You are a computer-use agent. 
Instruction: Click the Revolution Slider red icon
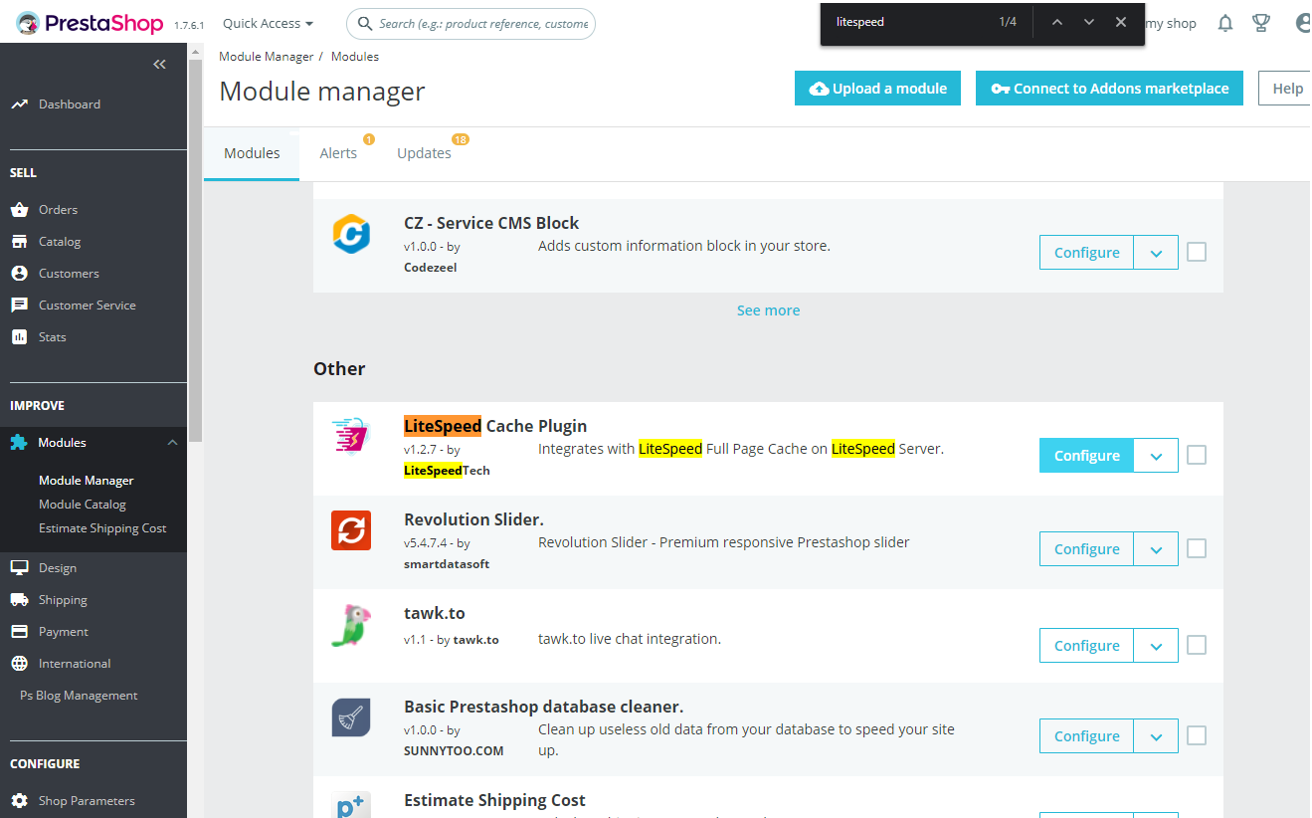[351, 530]
